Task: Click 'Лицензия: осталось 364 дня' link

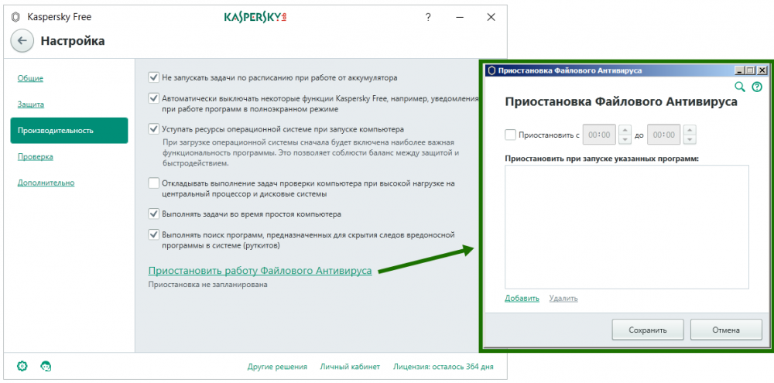Action: 444,367
